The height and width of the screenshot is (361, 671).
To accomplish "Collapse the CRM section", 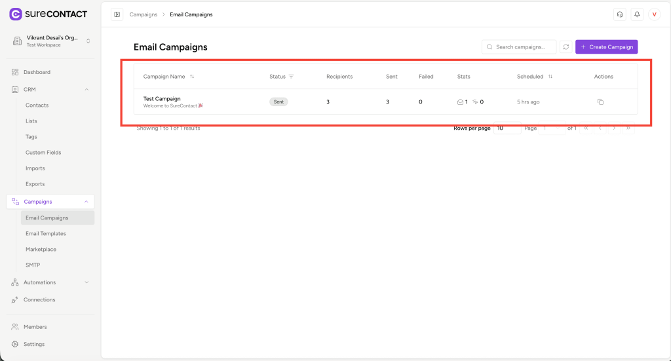I will click(86, 89).
